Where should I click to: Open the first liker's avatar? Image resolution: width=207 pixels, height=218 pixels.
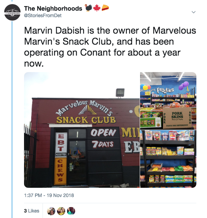51,211
